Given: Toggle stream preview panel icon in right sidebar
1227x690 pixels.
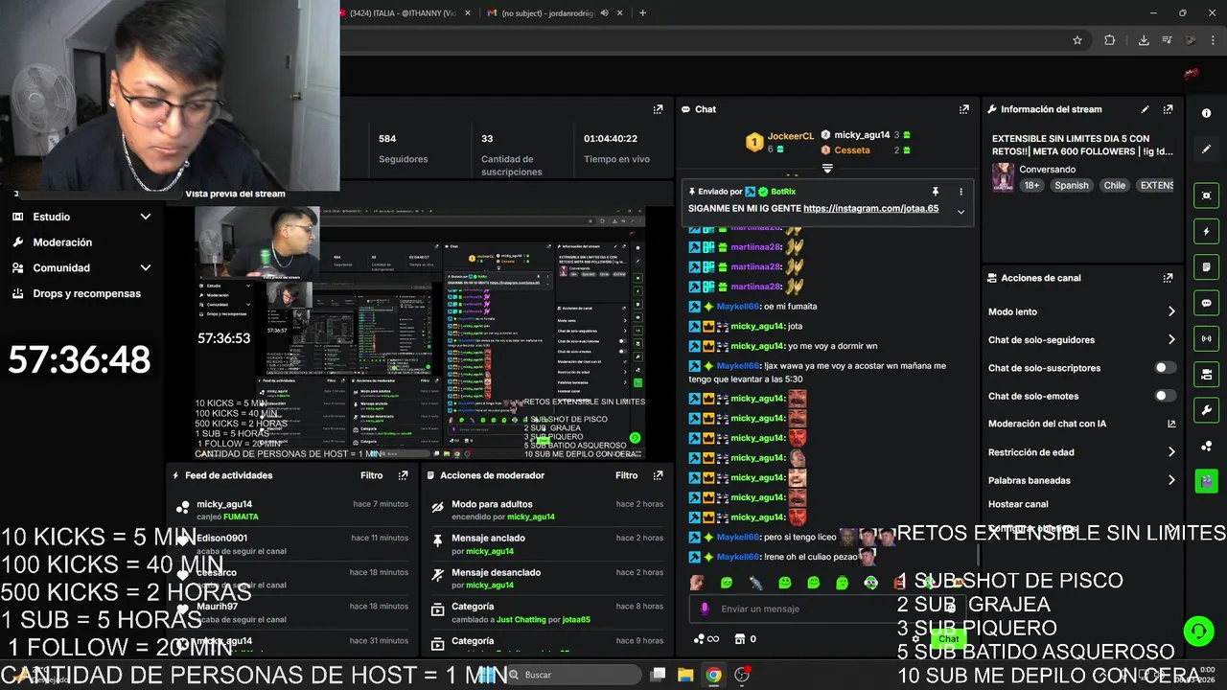Looking at the screenshot, I should (x=1206, y=195).
